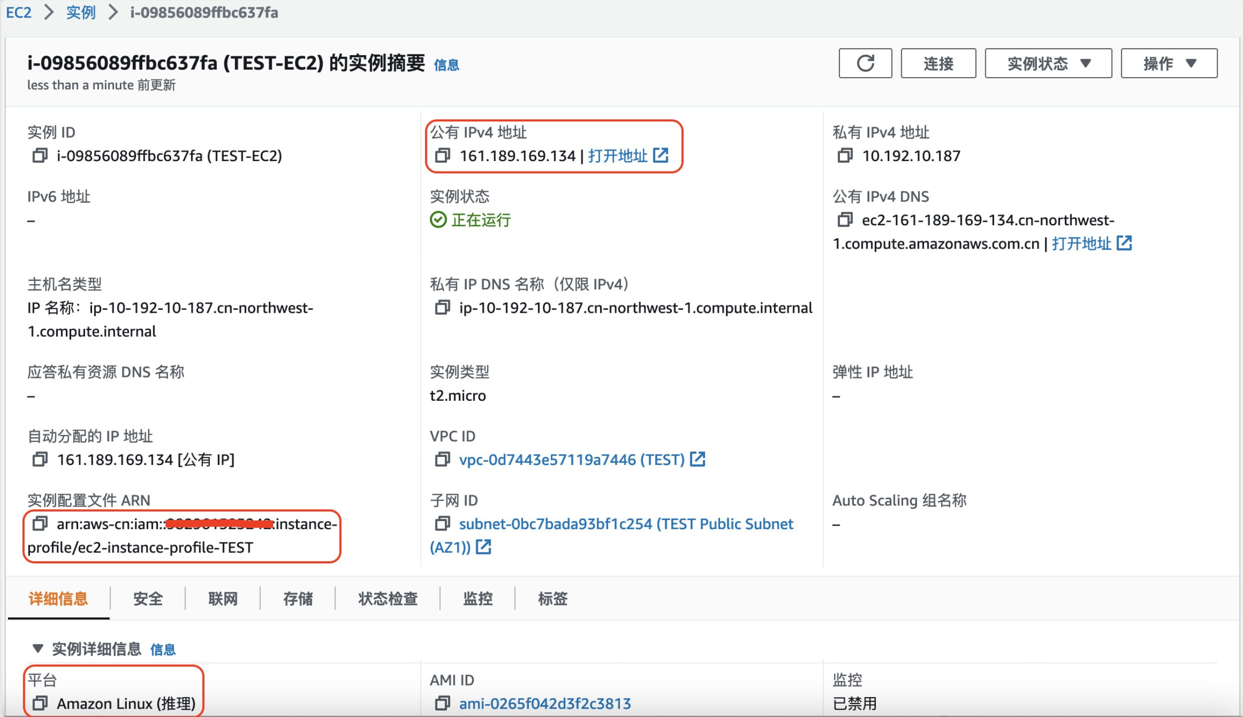This screenshot has width=1243, height=717.
Task: Open the 操作 actions dropdown
Action: (x=1169, y=64)
